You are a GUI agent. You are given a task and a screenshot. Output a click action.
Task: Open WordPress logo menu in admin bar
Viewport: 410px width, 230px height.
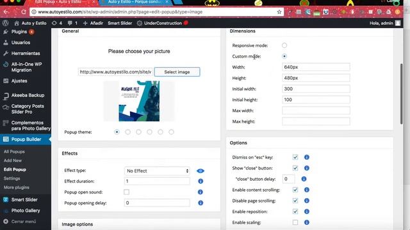[x=6, y=23]
